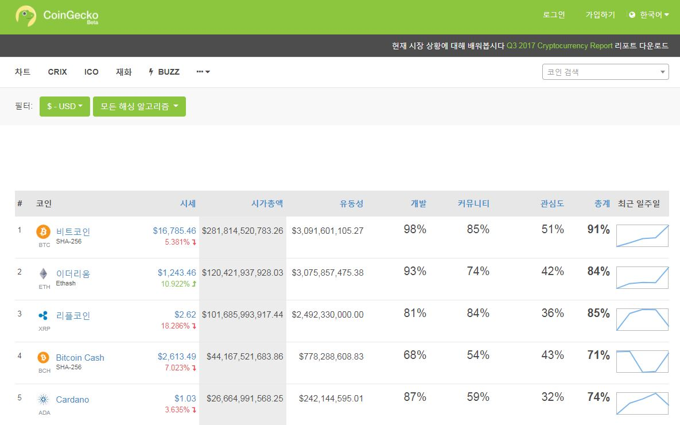
Task: Open the 모든 해싱 알고리즘 filter dropdown
Action: (x=139, y=106)
